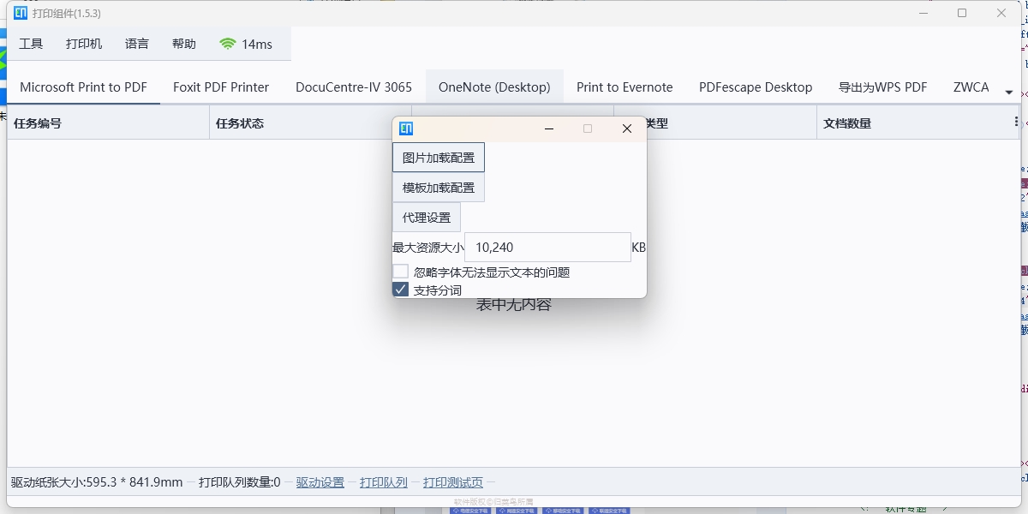Minimize the settings dialog

(x=549, y=128)
